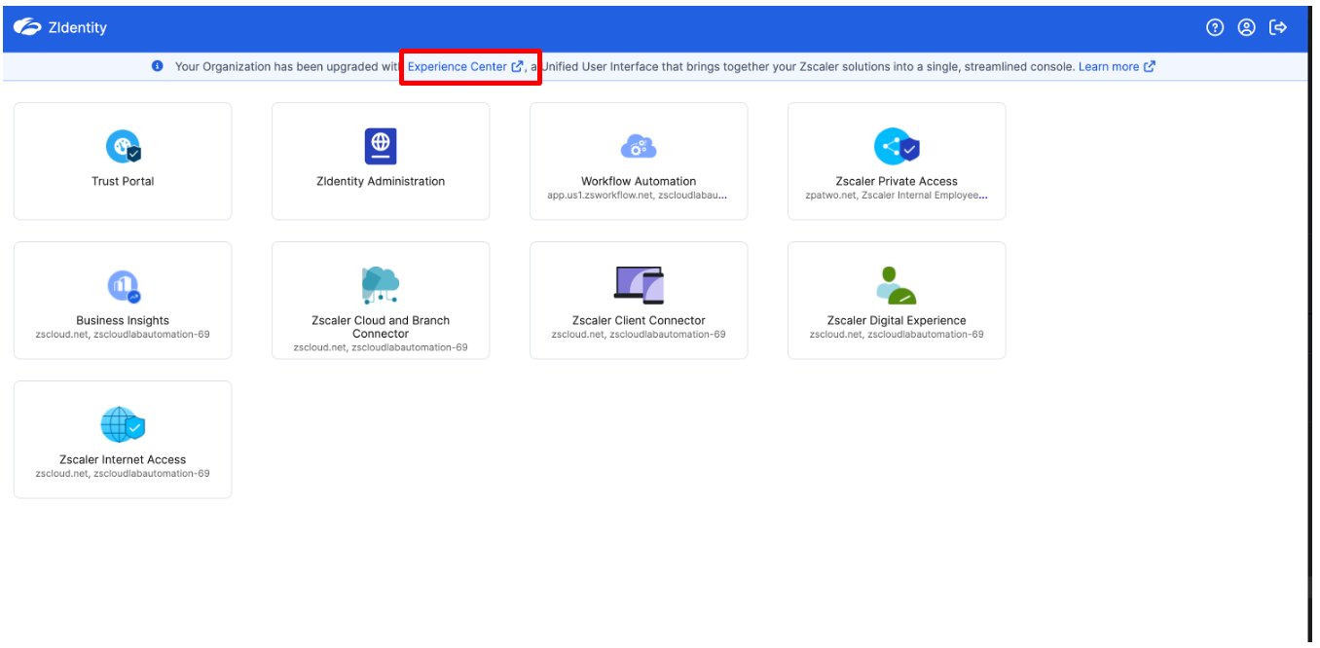
Task: Click the app.us1.zsworkflow.net subtitle text
Action: pyautogui.click(x=639, y=195)
